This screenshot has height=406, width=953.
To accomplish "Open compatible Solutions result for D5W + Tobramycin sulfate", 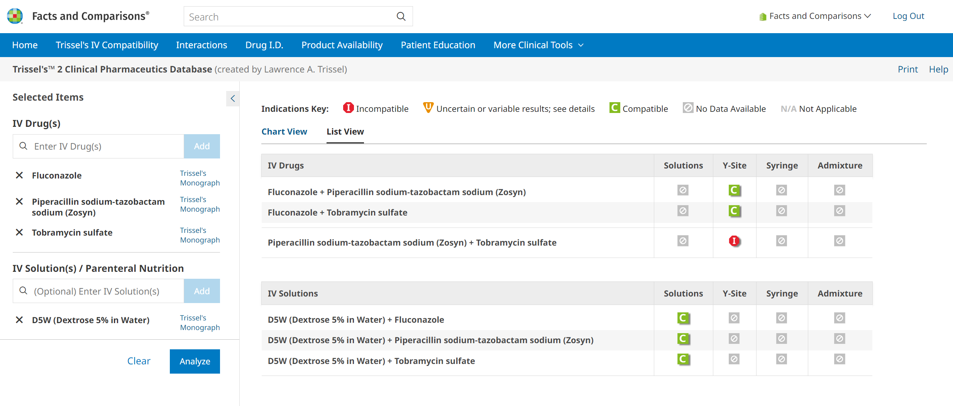I will click(x=683, y=359).
